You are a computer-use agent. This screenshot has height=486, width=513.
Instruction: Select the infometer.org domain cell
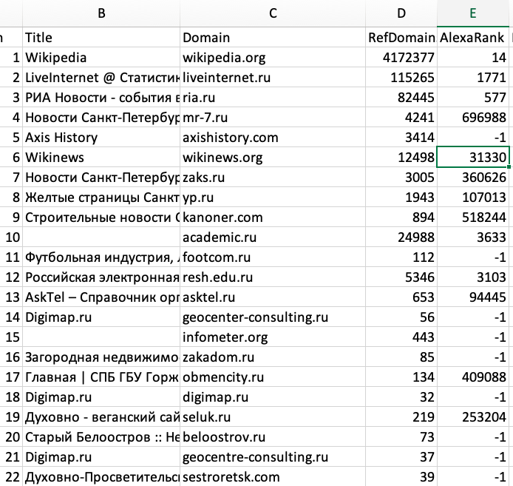pos(273,337)
